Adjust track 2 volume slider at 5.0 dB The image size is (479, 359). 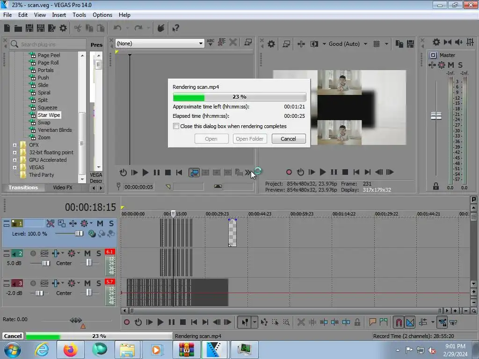tap(46, 263)
